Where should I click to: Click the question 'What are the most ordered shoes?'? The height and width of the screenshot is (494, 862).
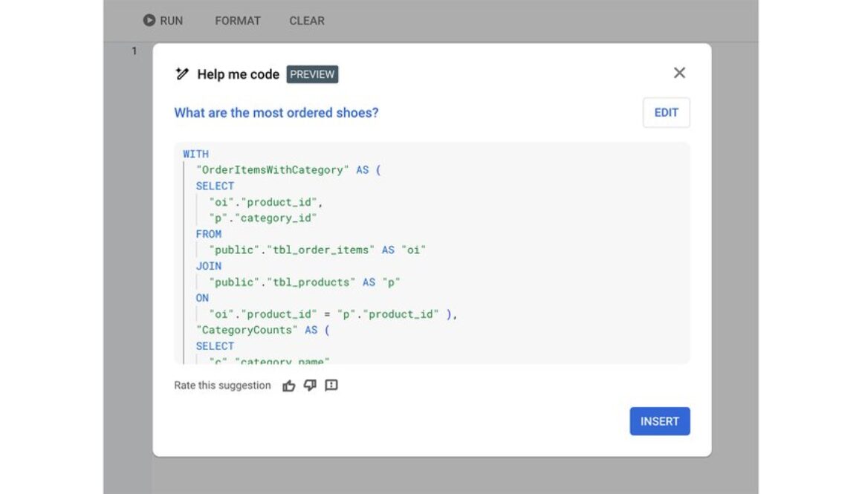click(x=276, y=112)
